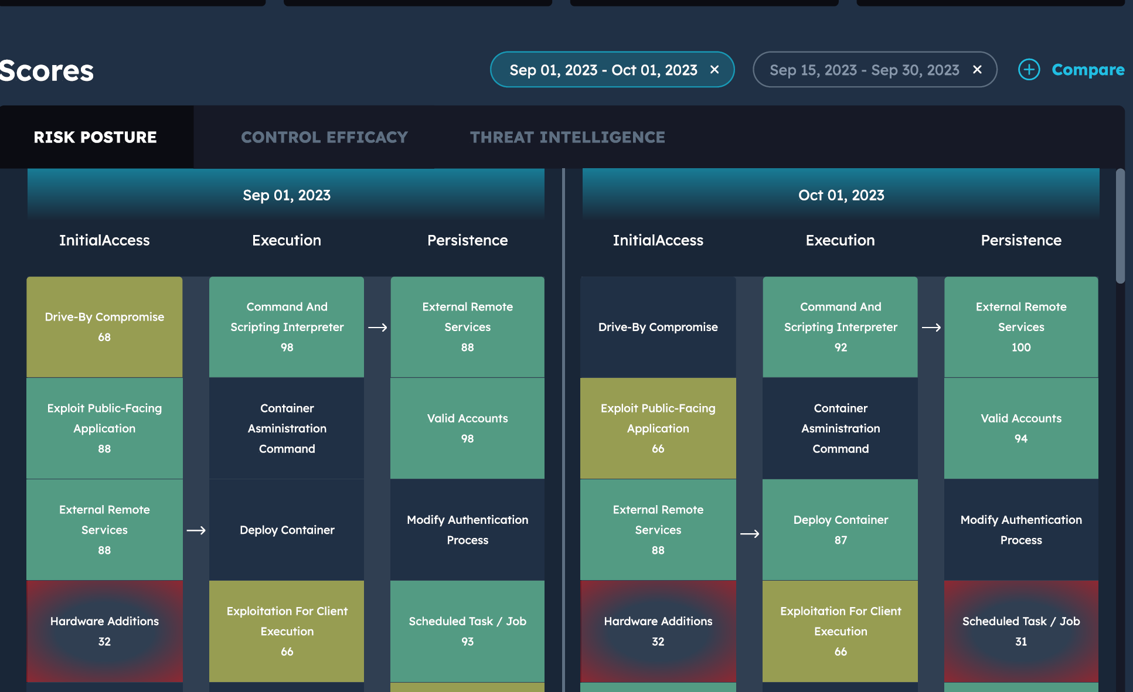Click Deploy Container tile scored 87

840,530
